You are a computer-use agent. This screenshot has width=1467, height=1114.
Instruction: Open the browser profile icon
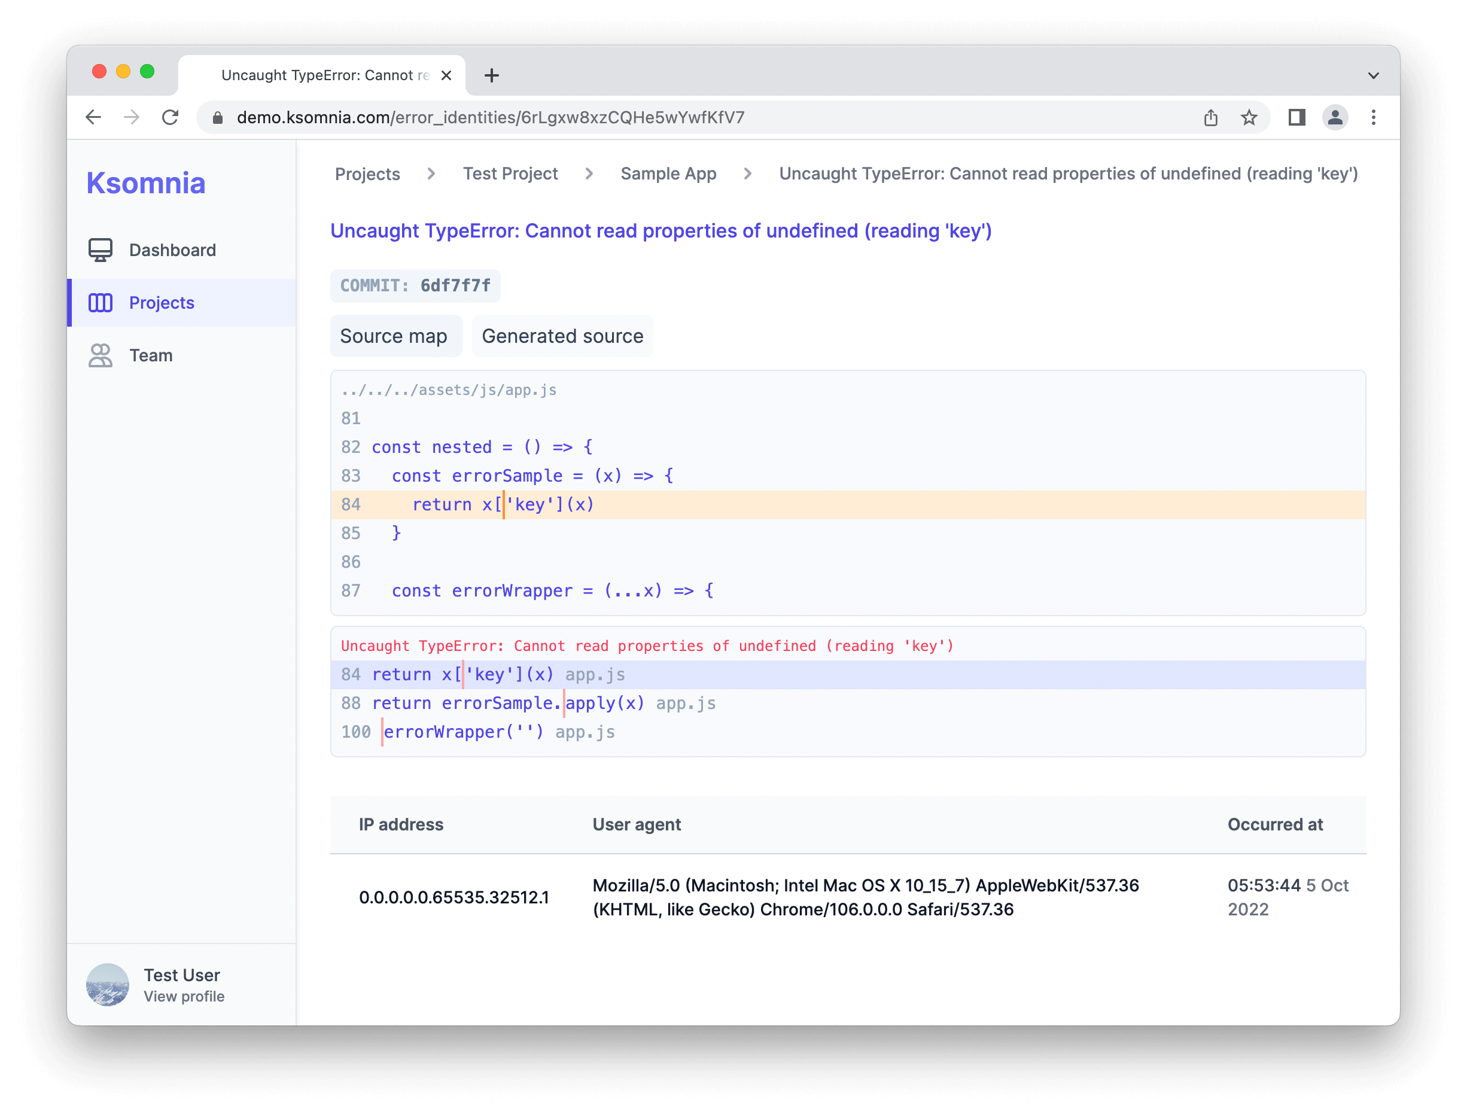pyautogui.click(x=1335, y=117)
